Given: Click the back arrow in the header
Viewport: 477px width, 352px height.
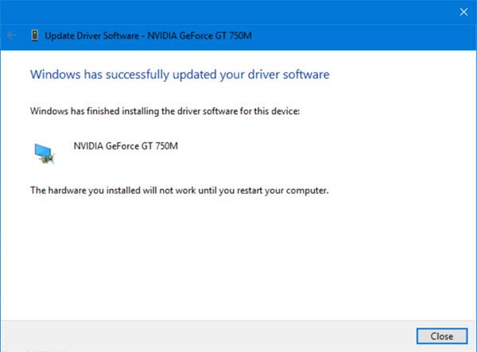Looking at the screenshot, I should 12,35.
